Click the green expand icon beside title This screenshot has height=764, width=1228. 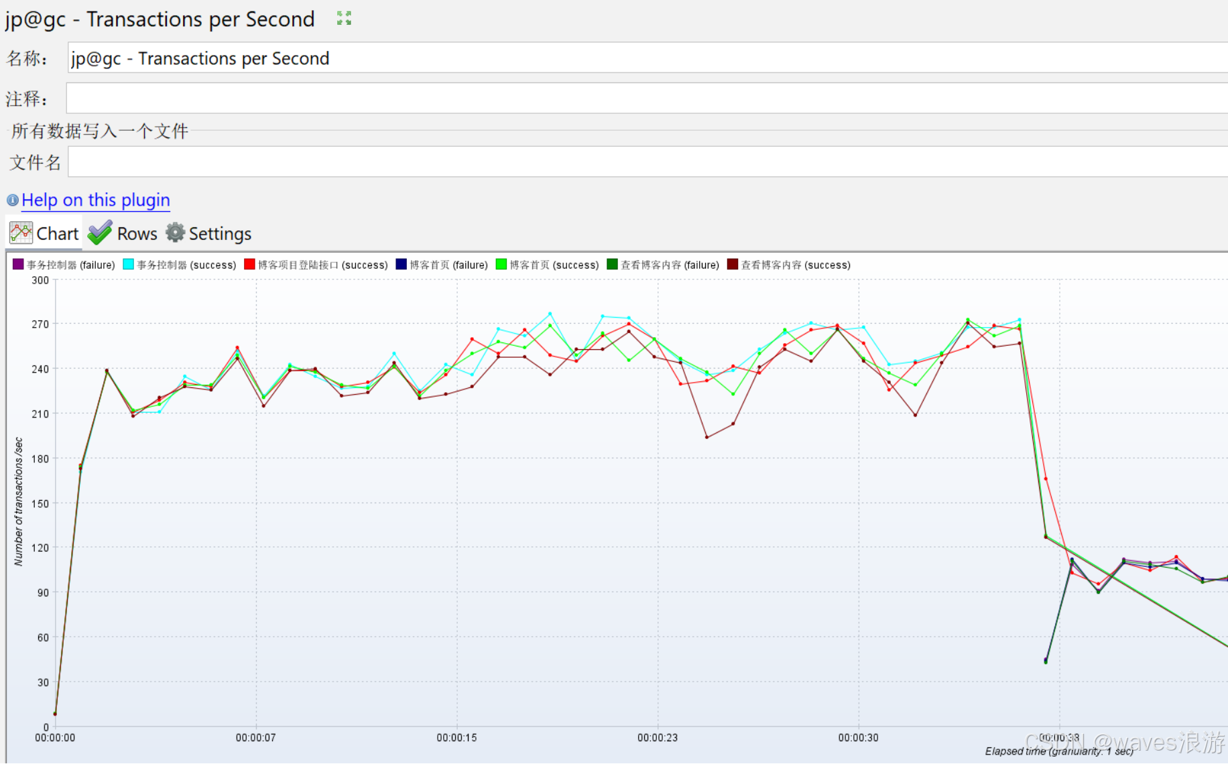(x=344, y=19)
